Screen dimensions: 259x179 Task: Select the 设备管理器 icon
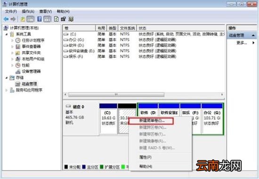click(x=18, y=71)
